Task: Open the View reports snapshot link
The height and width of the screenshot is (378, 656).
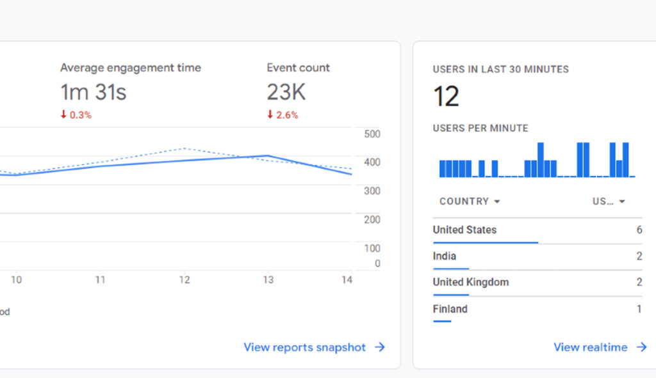Action: [x=305, y=347]
